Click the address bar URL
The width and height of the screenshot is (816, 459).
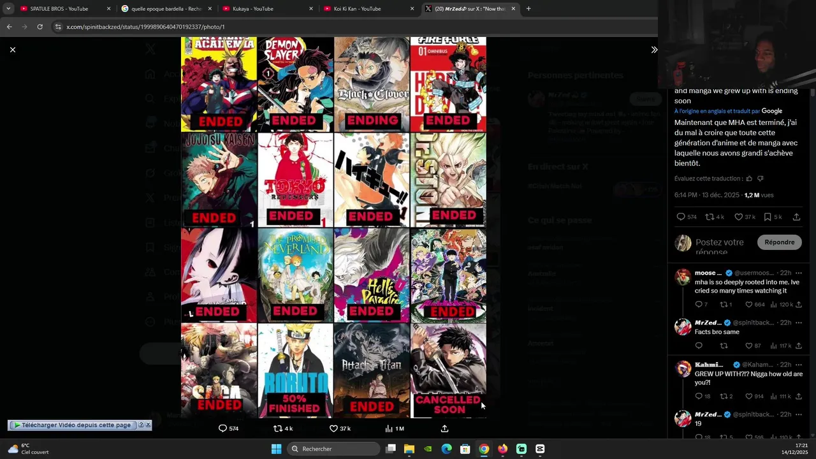[x=145, y=27]
